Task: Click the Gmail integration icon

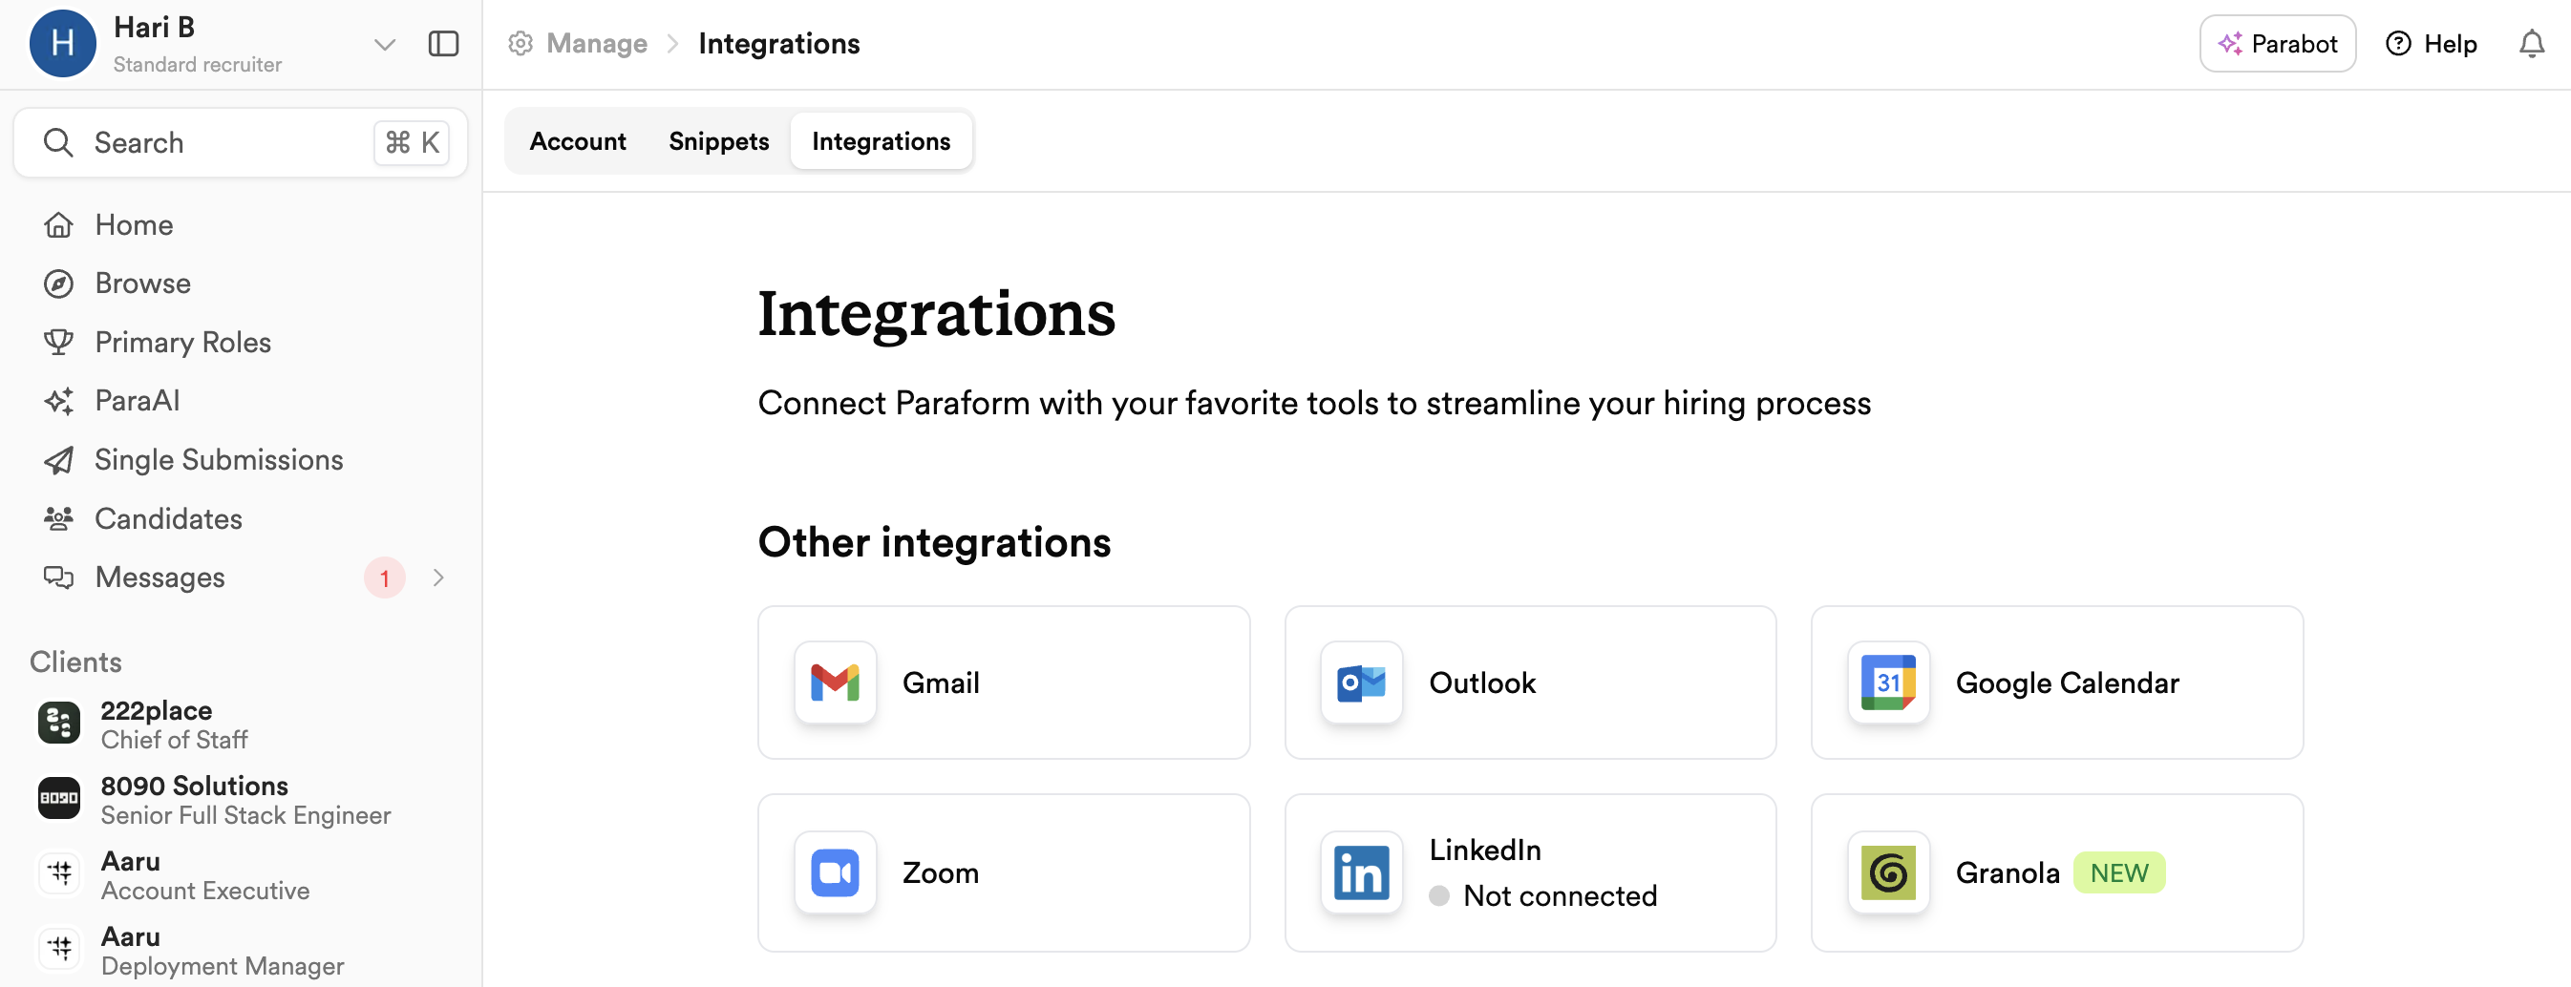Action: pos(836,682)
